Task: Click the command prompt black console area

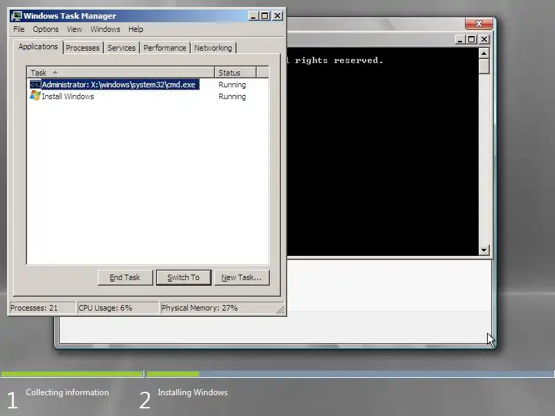Action: click(x=383, y=151)
